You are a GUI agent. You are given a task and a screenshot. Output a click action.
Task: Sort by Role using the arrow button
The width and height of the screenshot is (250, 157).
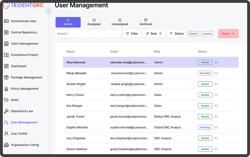tap(160, 34)
